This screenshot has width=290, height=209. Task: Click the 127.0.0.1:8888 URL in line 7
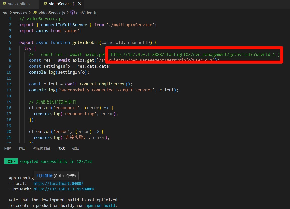coord(193,54)
